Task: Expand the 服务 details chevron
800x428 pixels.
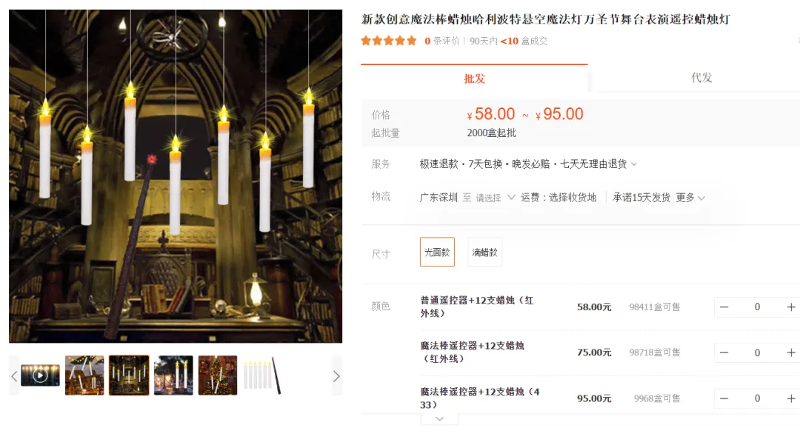Action: (633, 164)
